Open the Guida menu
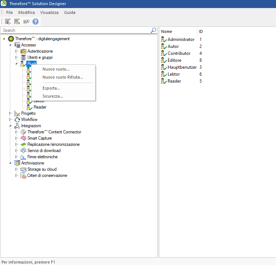 70,12
